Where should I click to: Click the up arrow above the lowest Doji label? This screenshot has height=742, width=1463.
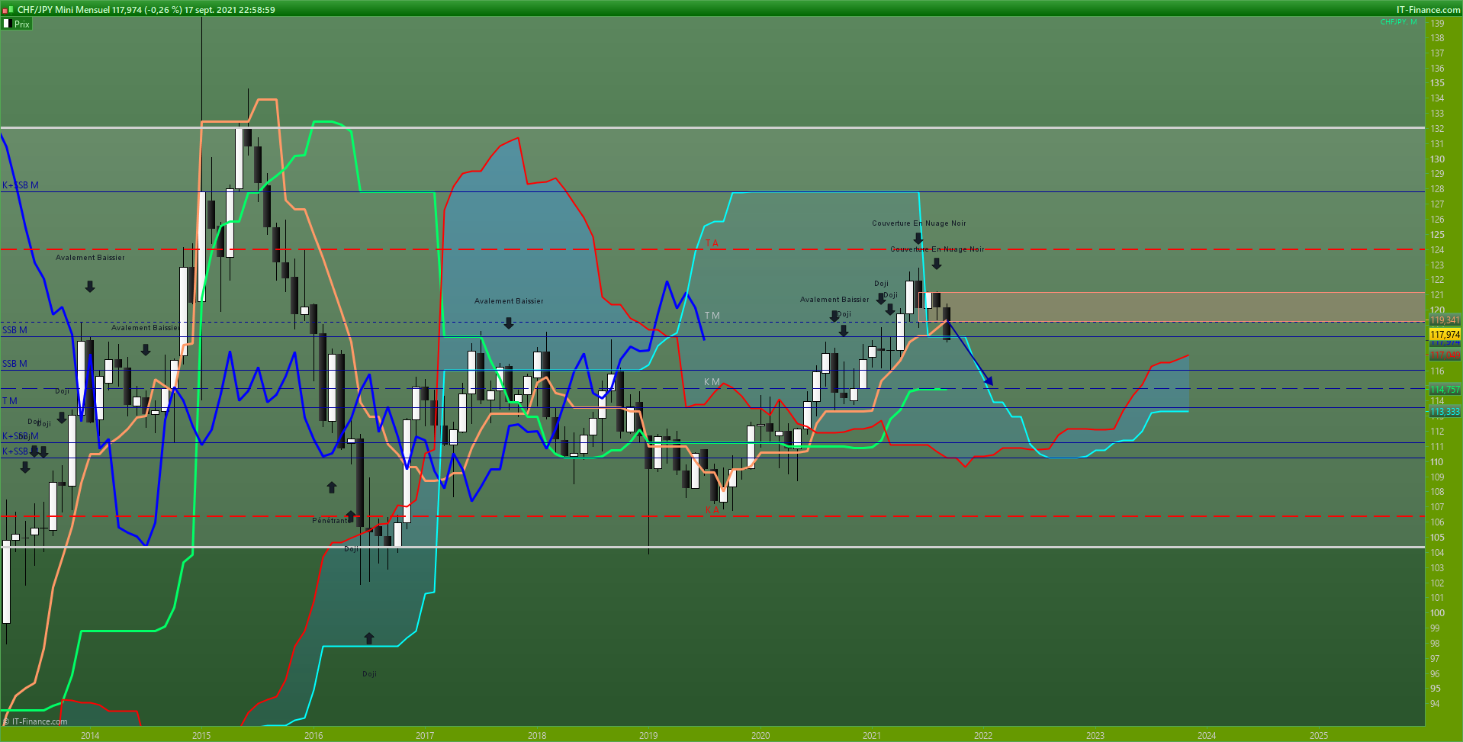tap(369, 638)
